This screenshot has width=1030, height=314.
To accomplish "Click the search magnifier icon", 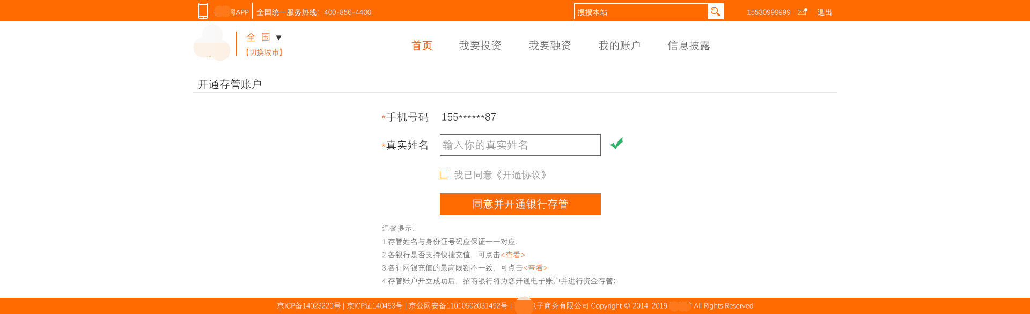I will (715, 11).
